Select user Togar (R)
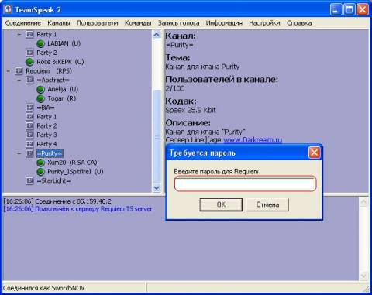 (x=61, y=98)
